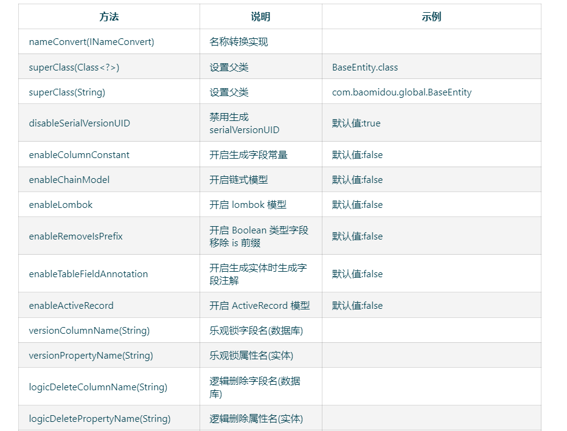Select the enableChainModel method entry
The width and height of the screenshot is (567, 431).
(69, 179)
